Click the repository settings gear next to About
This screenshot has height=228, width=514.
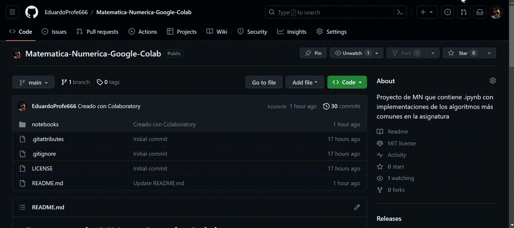coord(493,81)
